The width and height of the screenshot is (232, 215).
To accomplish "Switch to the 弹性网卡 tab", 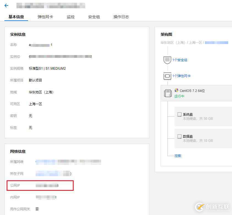I will [45, 17].
